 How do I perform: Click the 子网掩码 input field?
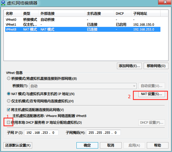click(x=104, y=133)
